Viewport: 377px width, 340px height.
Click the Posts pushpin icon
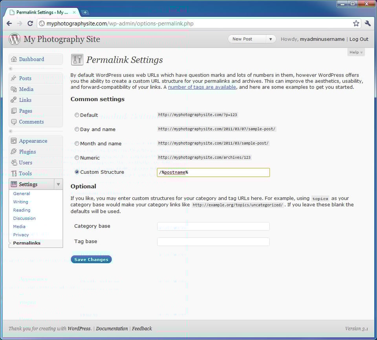[x=14, y=78]
